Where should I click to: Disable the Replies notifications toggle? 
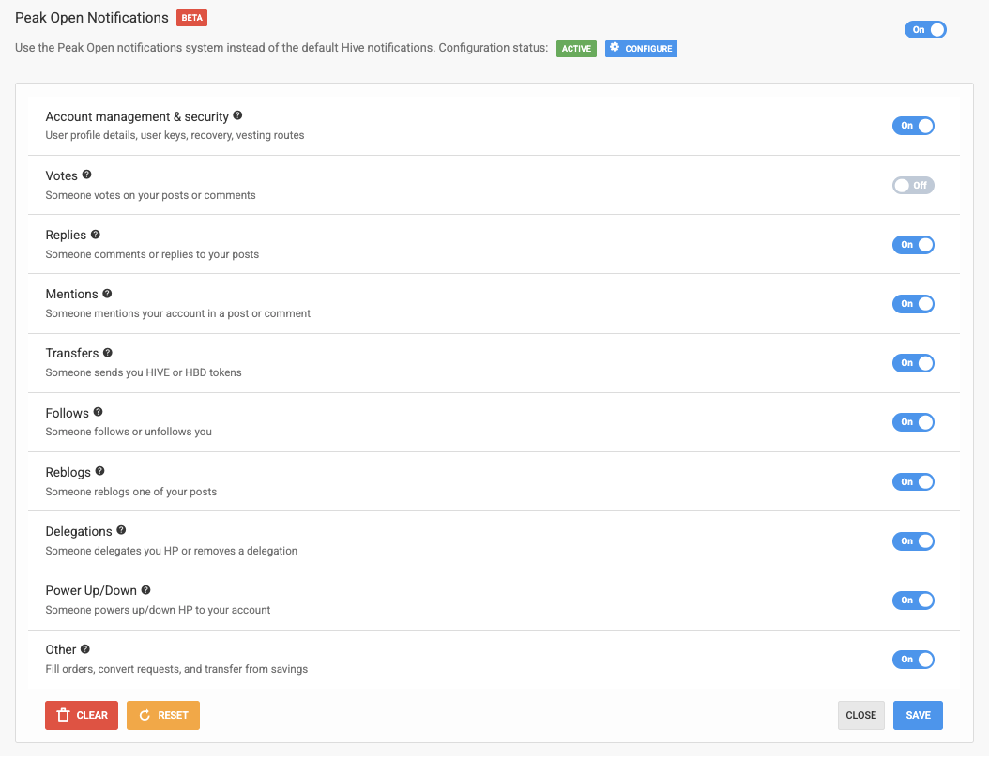(913, 245)
